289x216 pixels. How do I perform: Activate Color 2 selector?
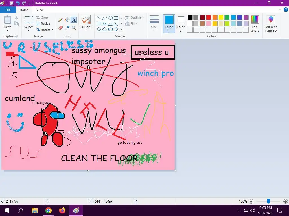[x=181, y=24]
